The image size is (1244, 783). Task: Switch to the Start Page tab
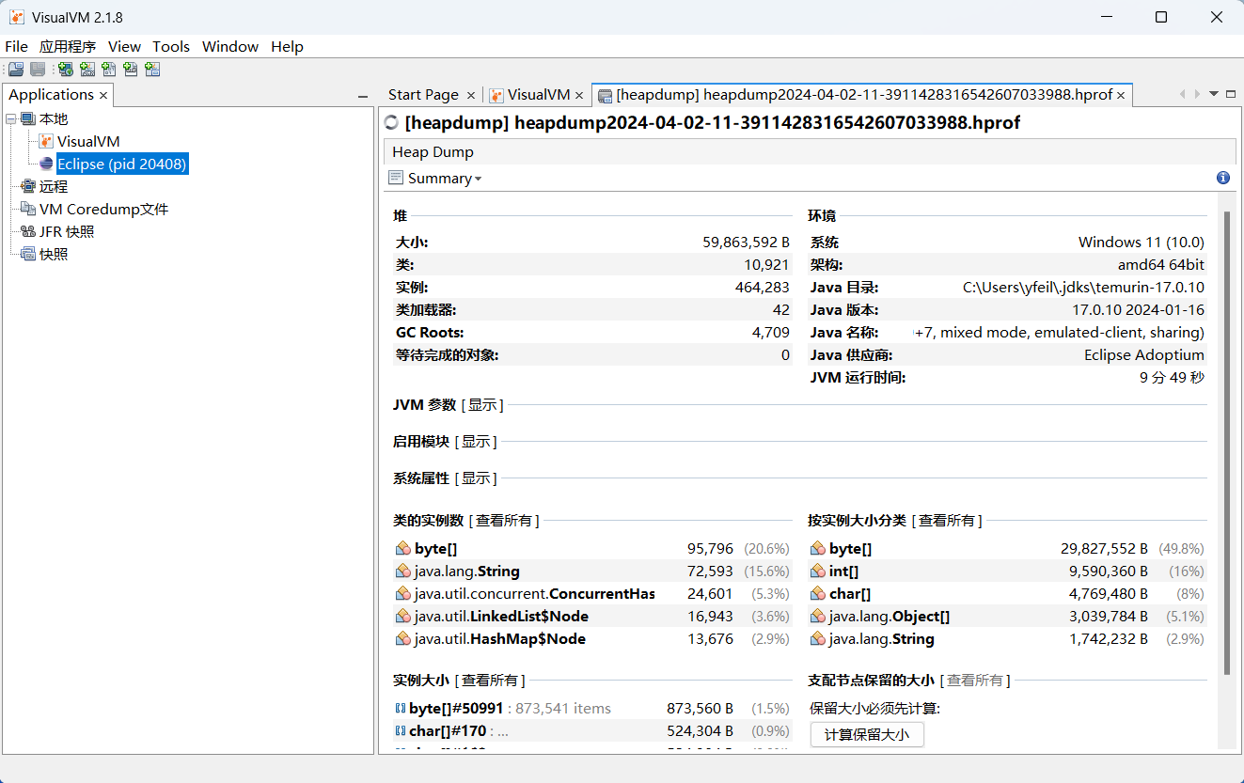(423, 94)
